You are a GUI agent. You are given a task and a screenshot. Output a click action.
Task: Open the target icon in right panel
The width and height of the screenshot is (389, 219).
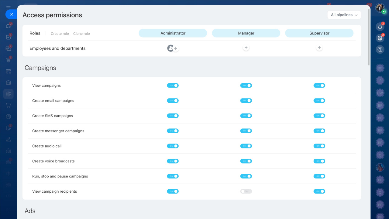(x=380, y=38)
